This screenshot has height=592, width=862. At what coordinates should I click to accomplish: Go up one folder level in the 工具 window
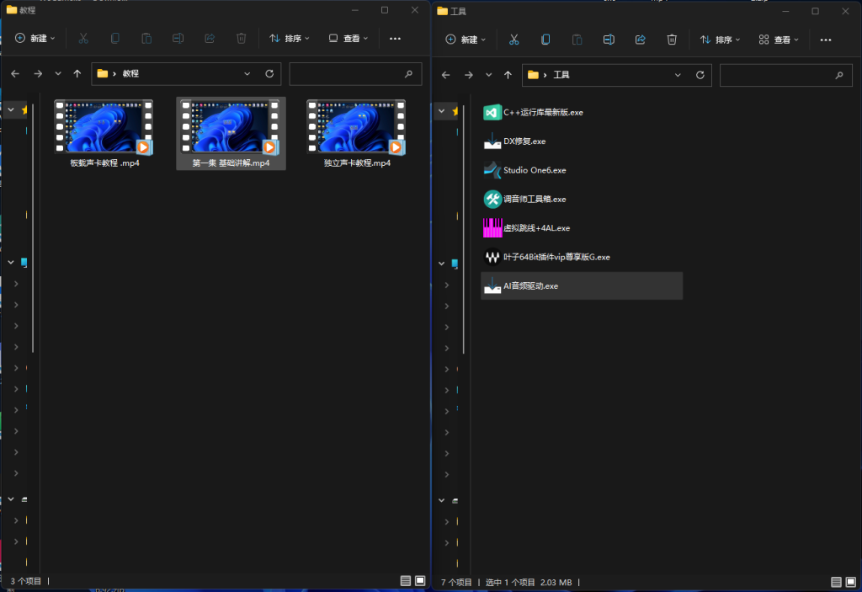tap(508, 75)
